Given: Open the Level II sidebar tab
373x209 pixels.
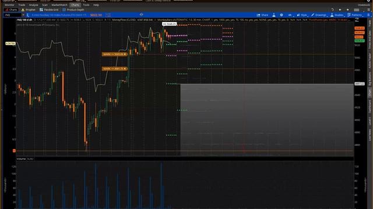Looking at the screenshot, I should point(370,121).
